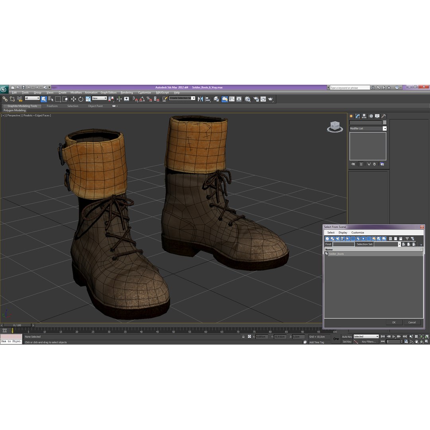
Task: Click OK in Select From Scene dialog
Action: [394, 322]
